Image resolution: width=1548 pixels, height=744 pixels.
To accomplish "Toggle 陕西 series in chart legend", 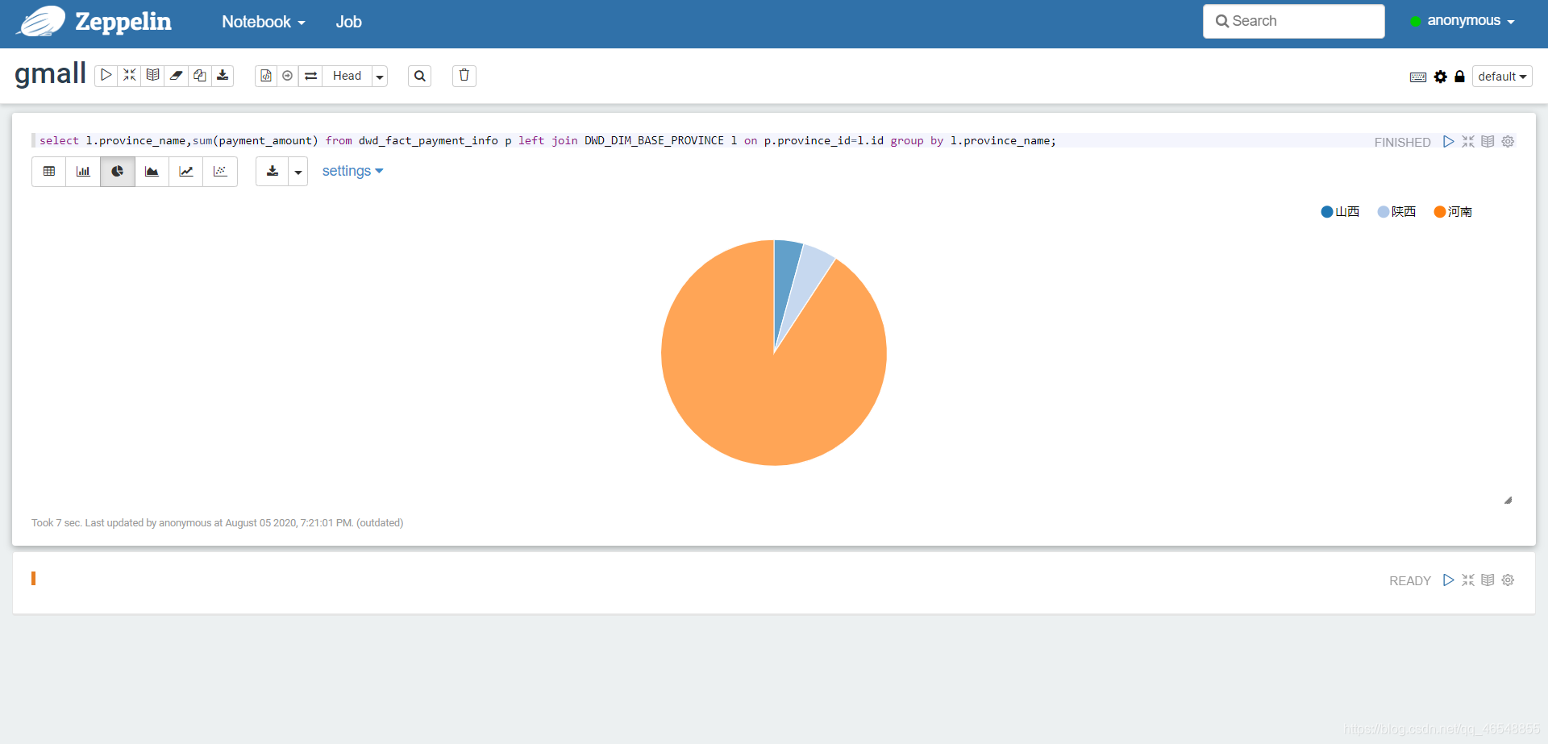I will click(1396, 212).
